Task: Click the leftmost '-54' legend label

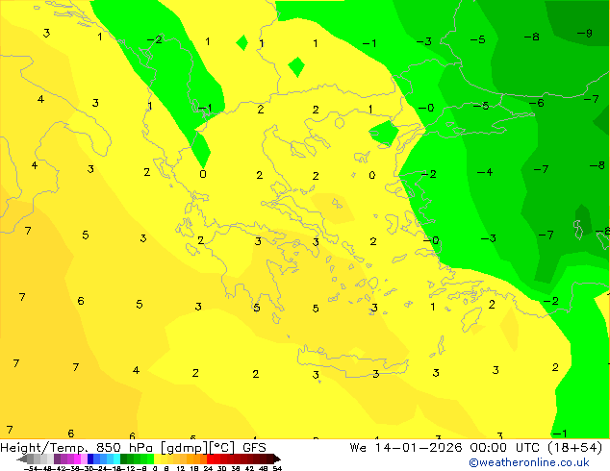Action: tap(31, 468)
